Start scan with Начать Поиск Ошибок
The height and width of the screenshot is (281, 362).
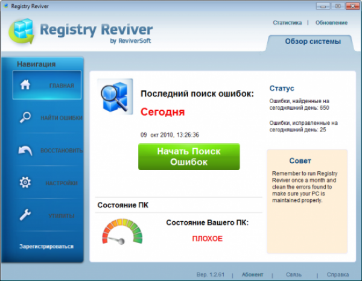coord(189,157)
